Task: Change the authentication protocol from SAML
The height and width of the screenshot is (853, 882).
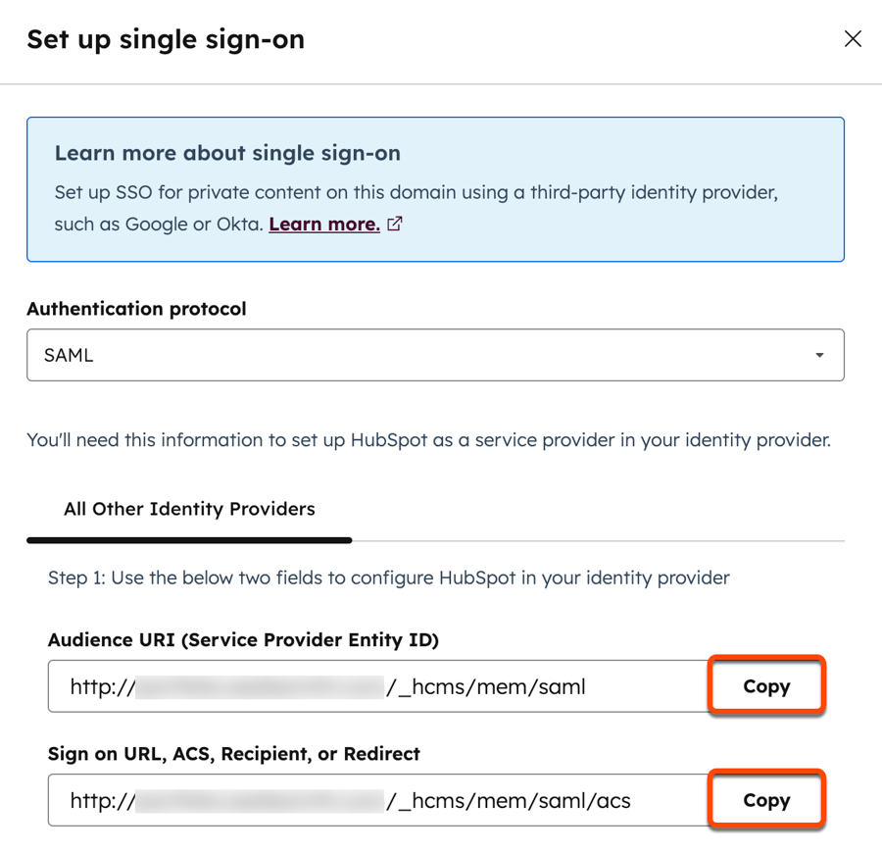Action: [x=434, y=355]
